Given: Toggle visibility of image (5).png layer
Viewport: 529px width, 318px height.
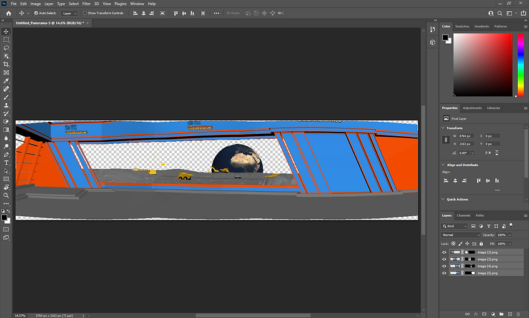Looking at the screenshot, I should 445,273.
